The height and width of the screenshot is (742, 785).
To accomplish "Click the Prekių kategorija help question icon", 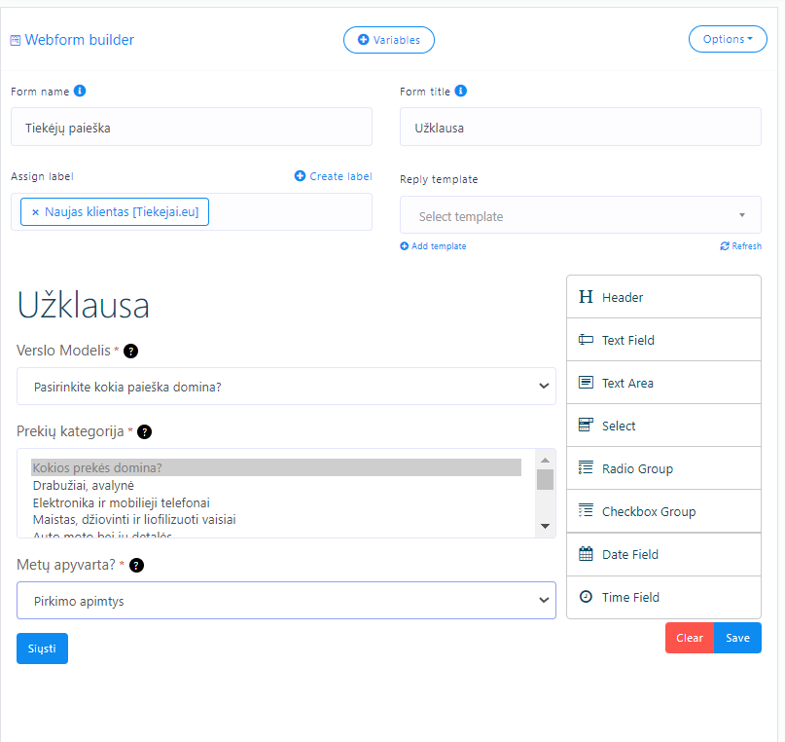I will 144,432.
